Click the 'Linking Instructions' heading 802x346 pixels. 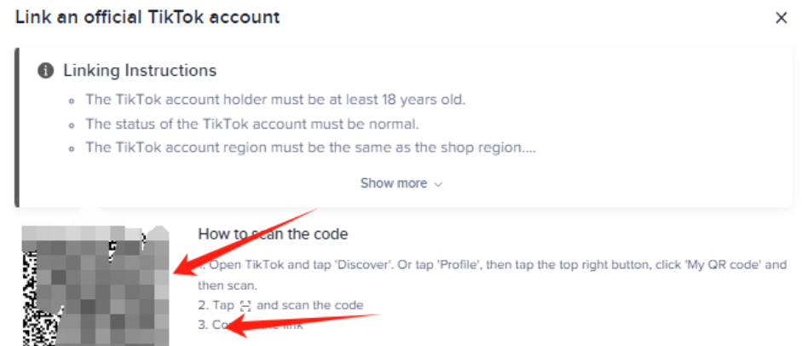point(140,71)
